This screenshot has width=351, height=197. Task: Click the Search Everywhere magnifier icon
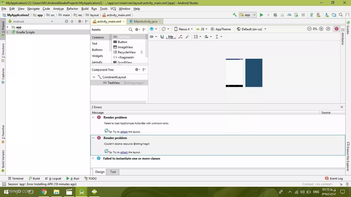[341, 15]
